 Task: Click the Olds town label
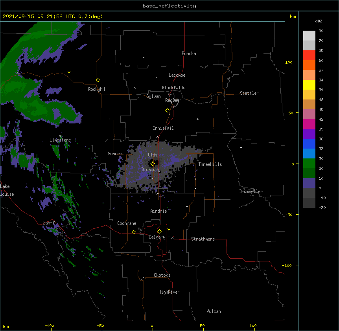point(153,155)
